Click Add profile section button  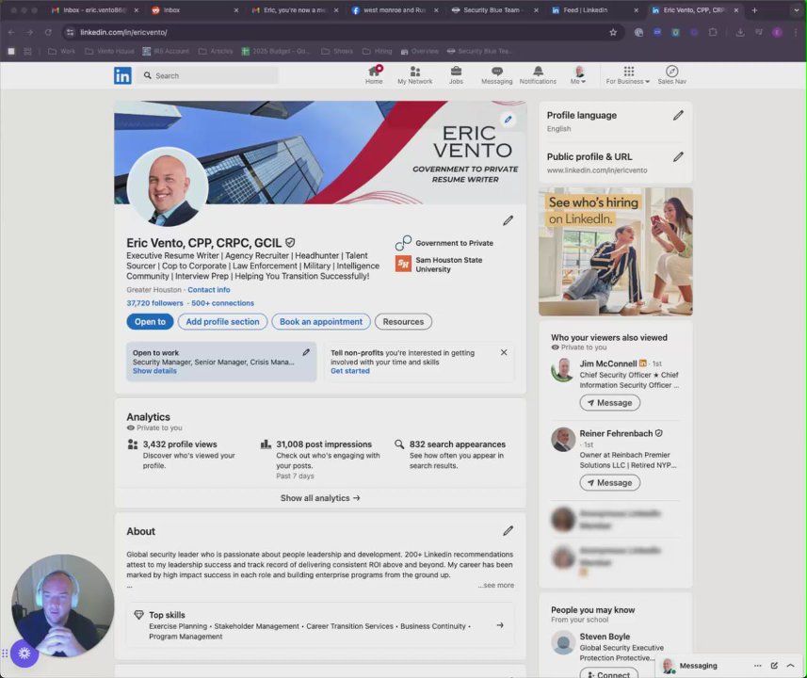coord(222,322)
